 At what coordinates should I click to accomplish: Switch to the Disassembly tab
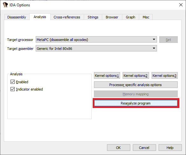tap(17, 17)
